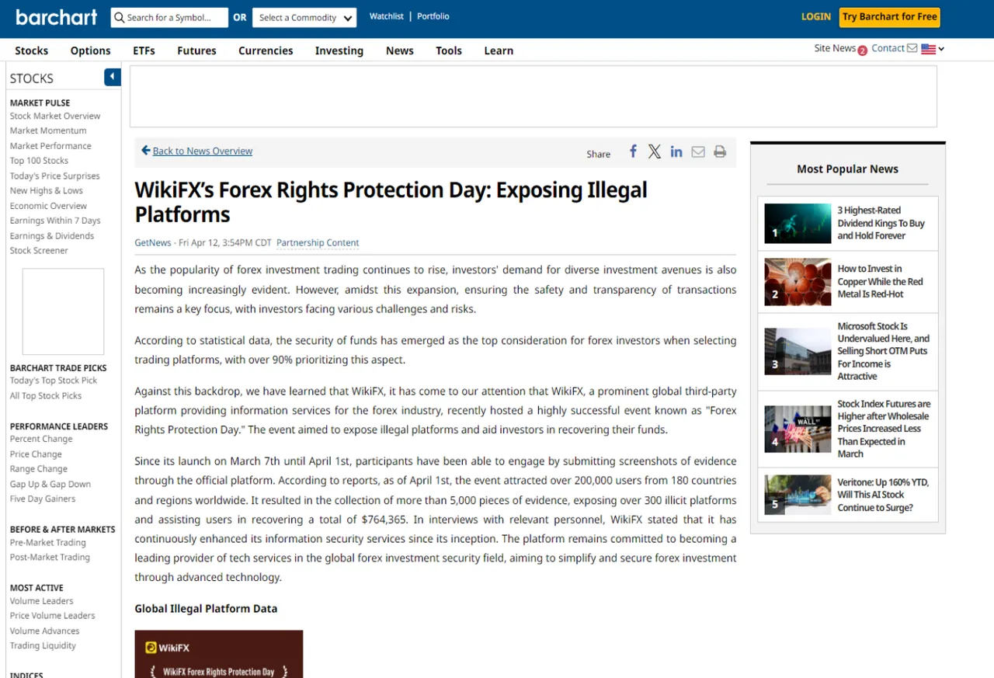Open the Futures menu
994x678 pixels.
pyautogui.click(x=196, y=50)
